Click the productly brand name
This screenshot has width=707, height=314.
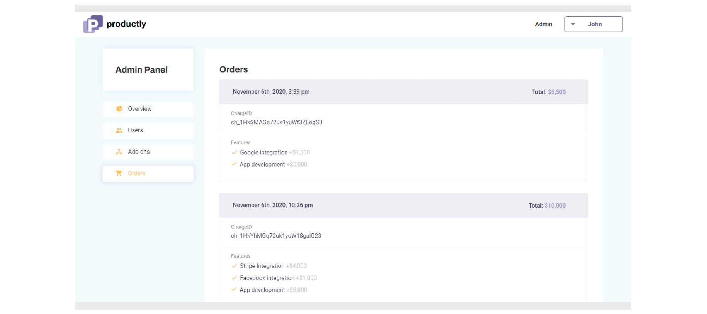(126, 24)
